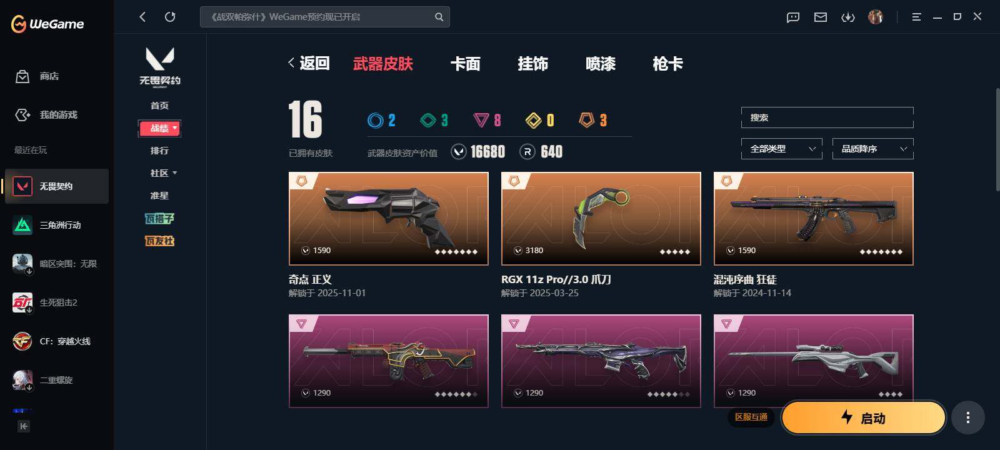Expand the 社区 menu

coord(164,173)
